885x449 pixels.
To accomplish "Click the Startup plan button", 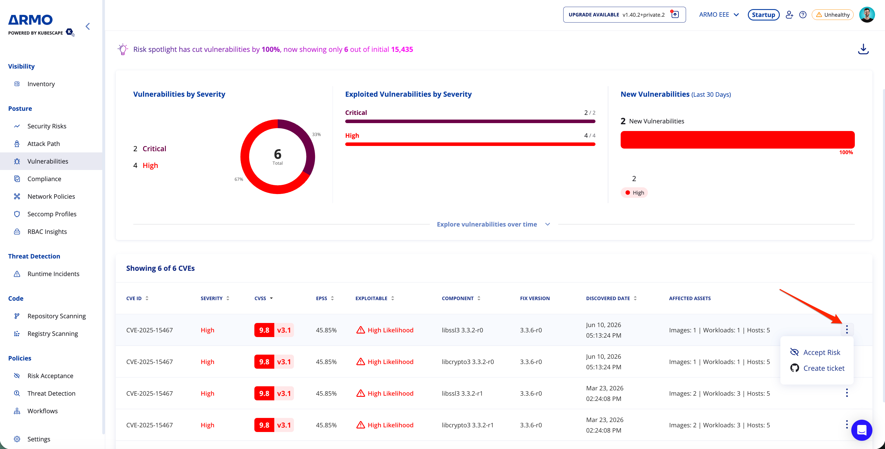I will 763,15.
